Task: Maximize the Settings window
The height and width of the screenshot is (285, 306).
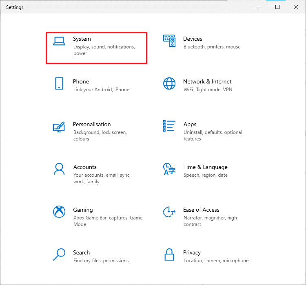Action: (x=277, y=7)
